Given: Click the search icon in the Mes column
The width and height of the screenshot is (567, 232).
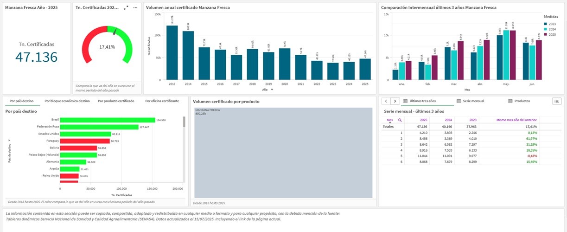Looking at the screenshot, I should coord(400,120).
